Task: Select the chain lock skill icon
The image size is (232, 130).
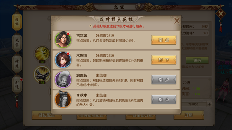Action: coord(42,74)
